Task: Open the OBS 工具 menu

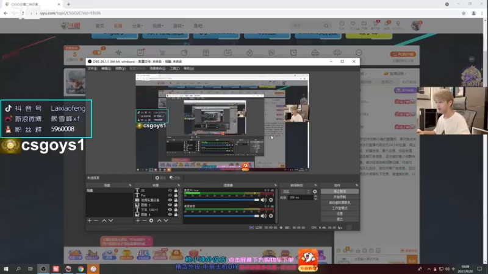Action: [x=174, y=68]
